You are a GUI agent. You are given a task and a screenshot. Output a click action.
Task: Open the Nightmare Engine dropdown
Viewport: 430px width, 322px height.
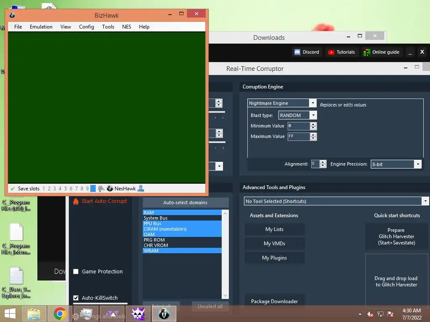coord(313,103)
